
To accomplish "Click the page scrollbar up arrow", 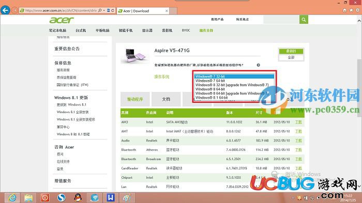I will 359,21.
